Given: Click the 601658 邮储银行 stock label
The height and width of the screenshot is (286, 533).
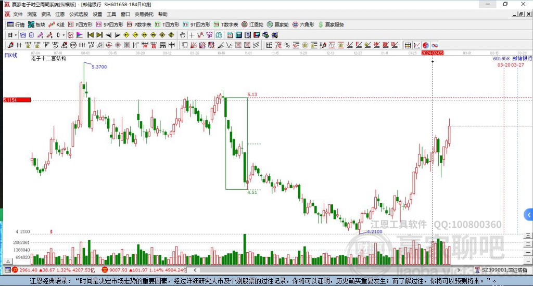Looking at the screenshot, I should point(513,58).
